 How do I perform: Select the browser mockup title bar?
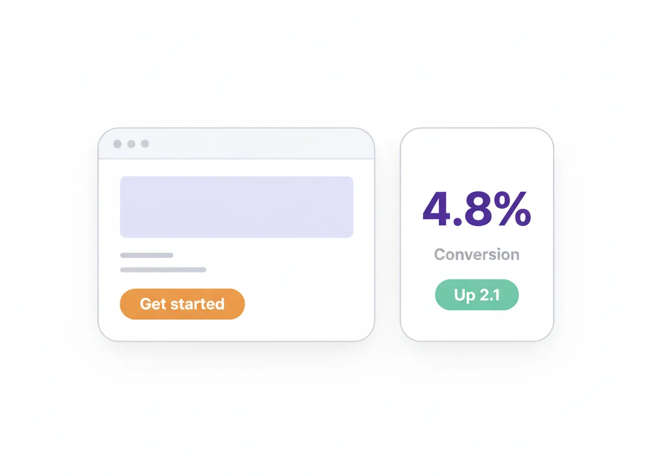pos(236,144)
